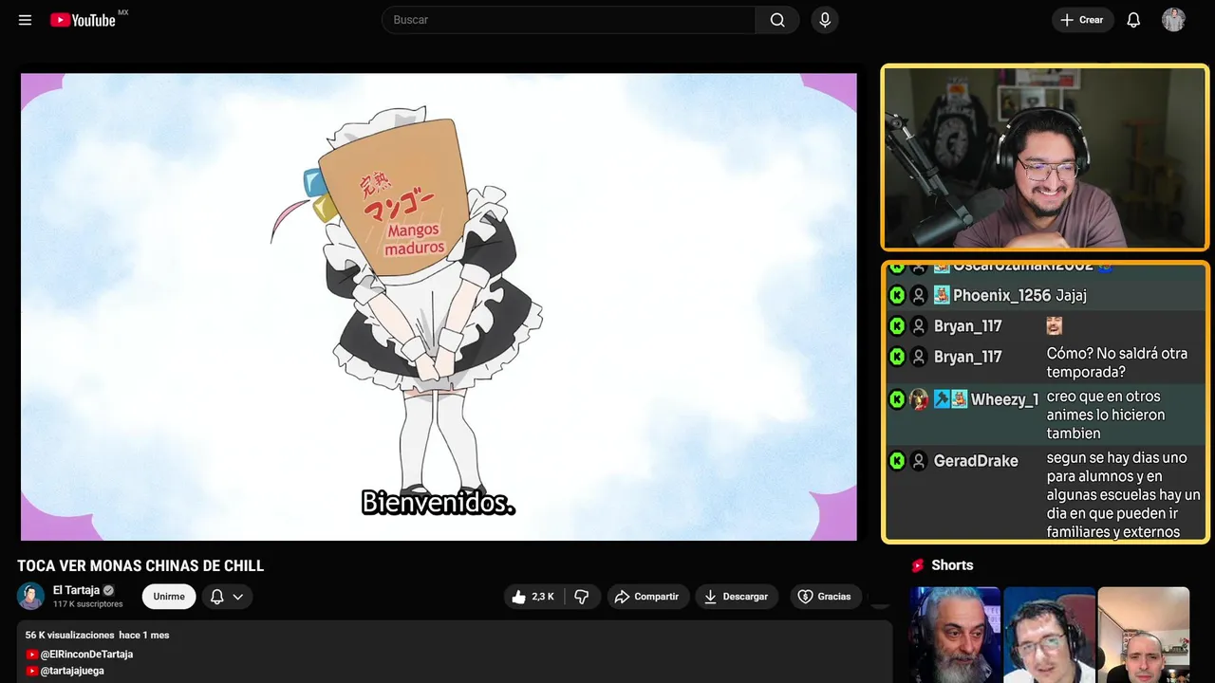Click GeradDrake chat username
Image resolution: width=1215 pixels, height=683 pixels.
tap(976, 461)
